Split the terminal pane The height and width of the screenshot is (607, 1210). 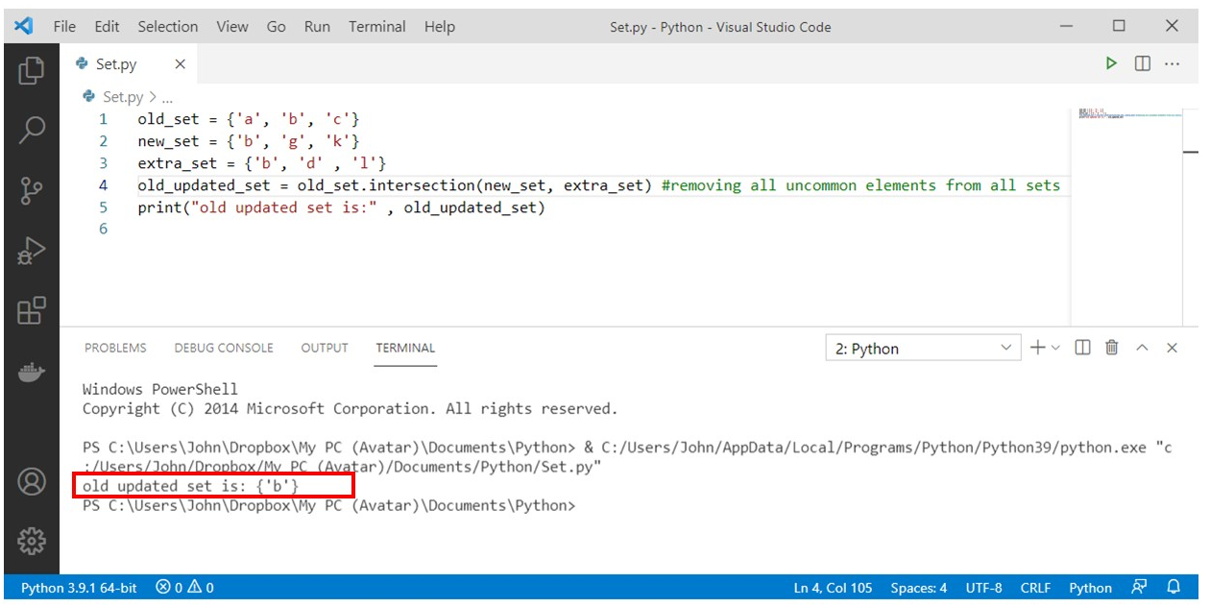[x=1081, y=348]
